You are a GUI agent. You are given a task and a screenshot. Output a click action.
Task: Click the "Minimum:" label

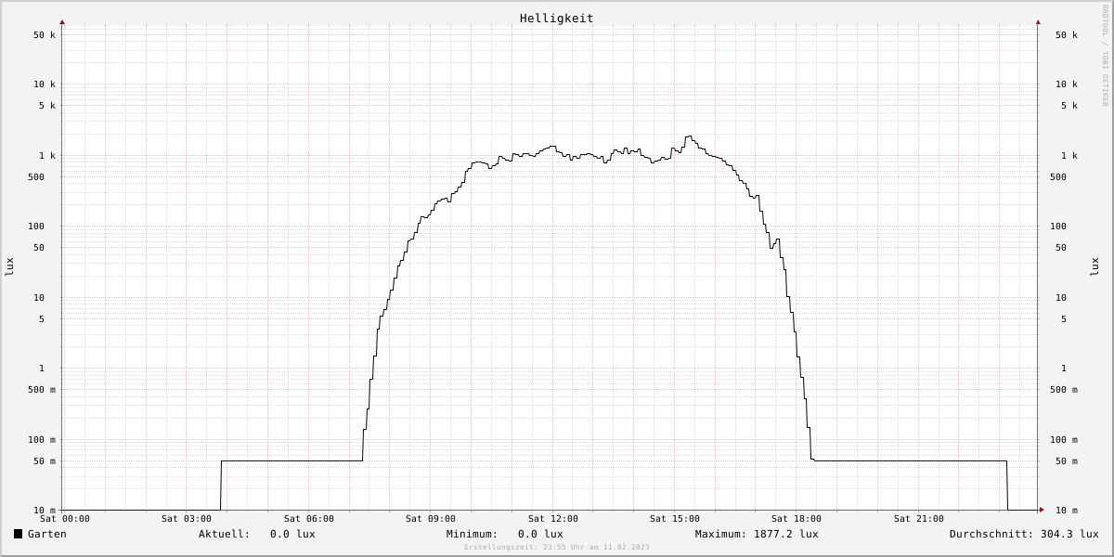472,534
